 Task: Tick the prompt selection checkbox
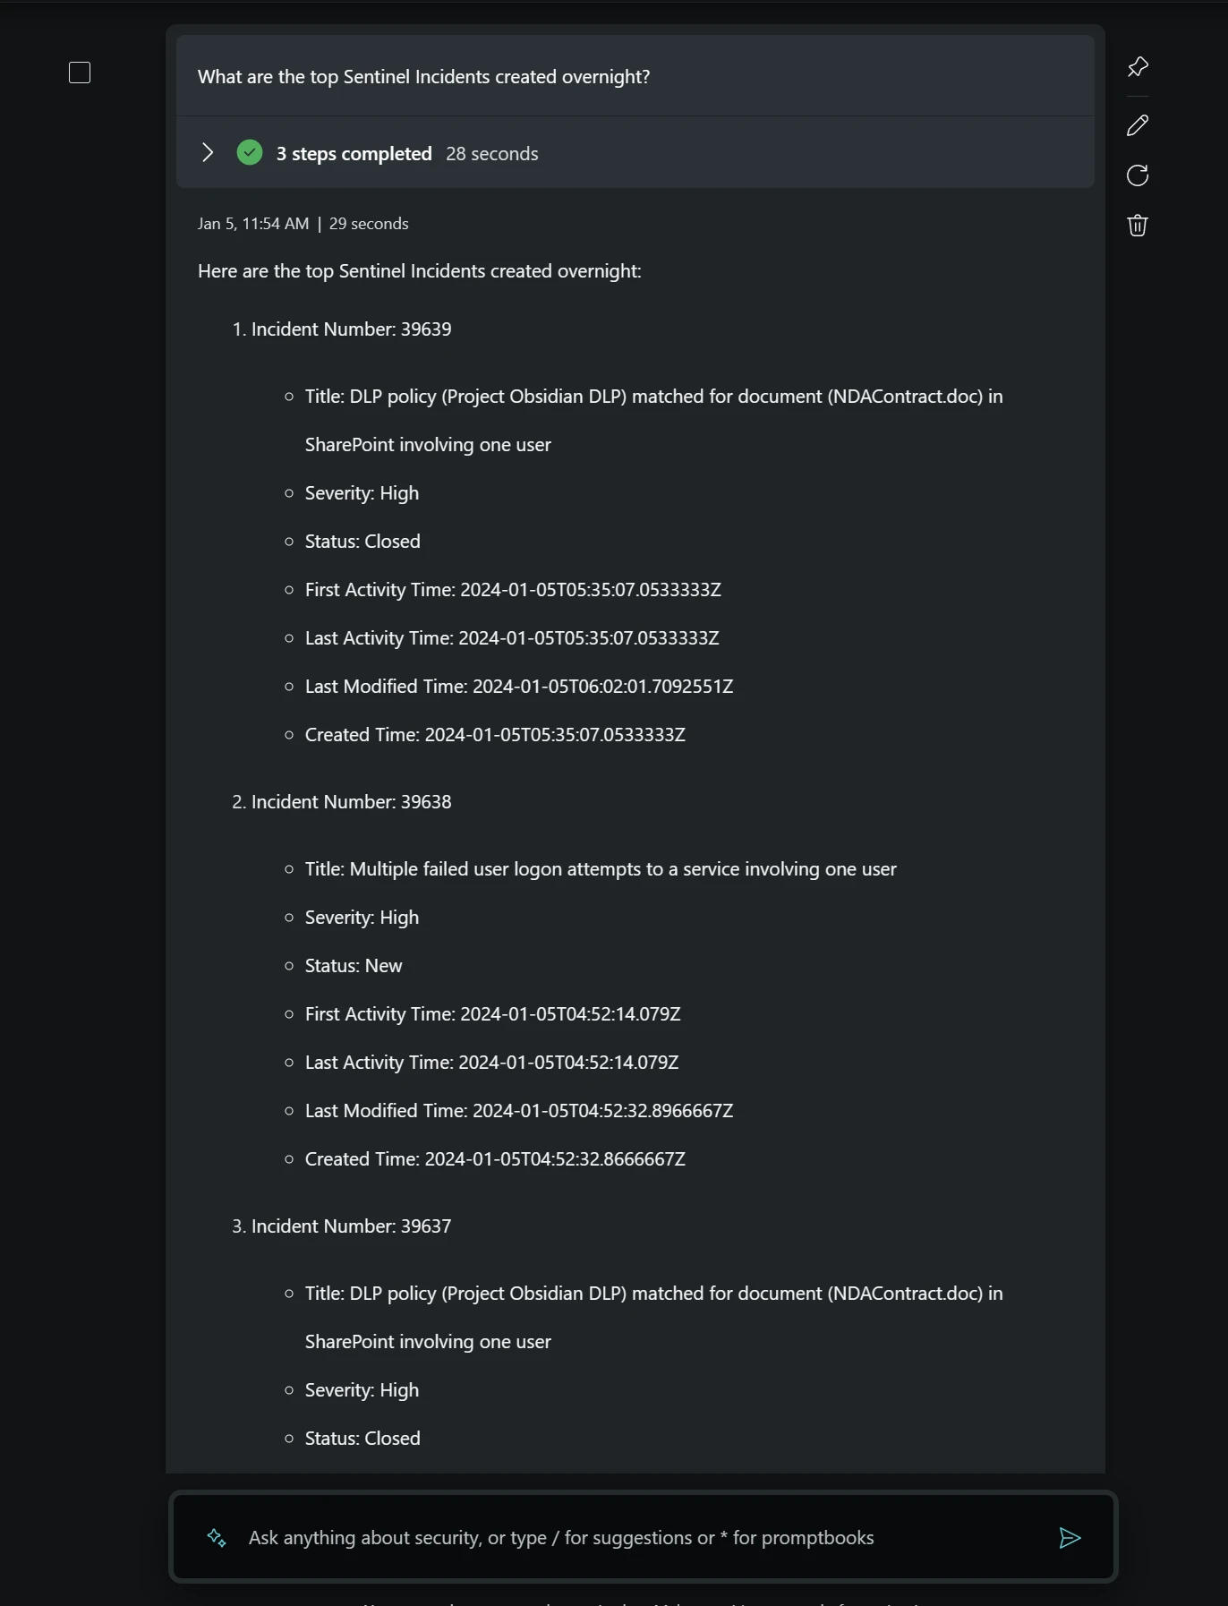point(79,73)
